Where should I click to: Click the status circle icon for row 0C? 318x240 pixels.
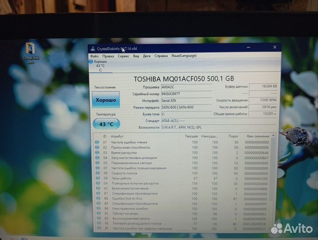(98, 188)
